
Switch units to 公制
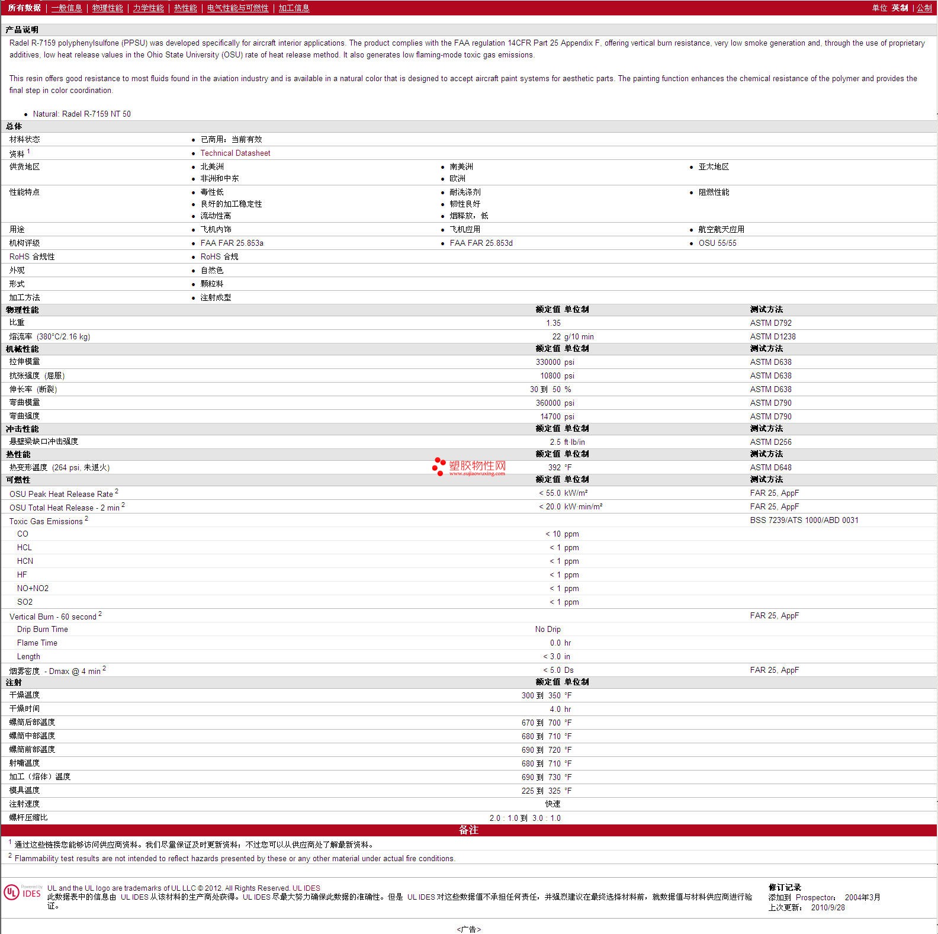tap(924, 8)
